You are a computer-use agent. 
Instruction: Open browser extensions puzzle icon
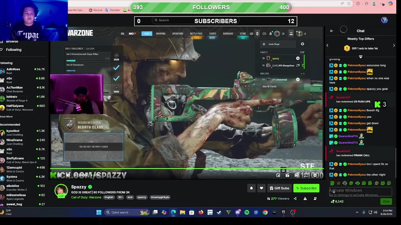pyautogui.click(x=358, y=4)
